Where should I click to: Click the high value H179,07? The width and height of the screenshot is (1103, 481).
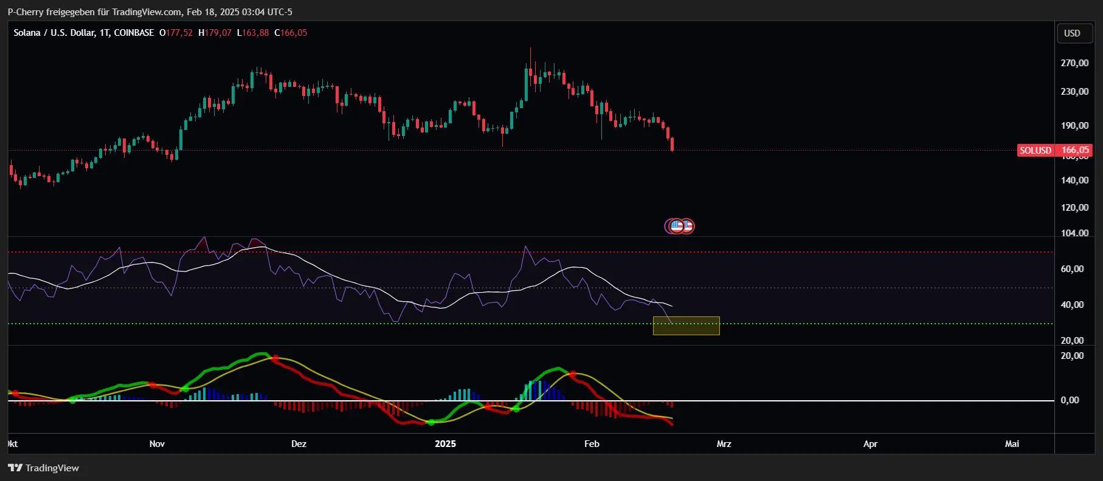coord(215,33)
